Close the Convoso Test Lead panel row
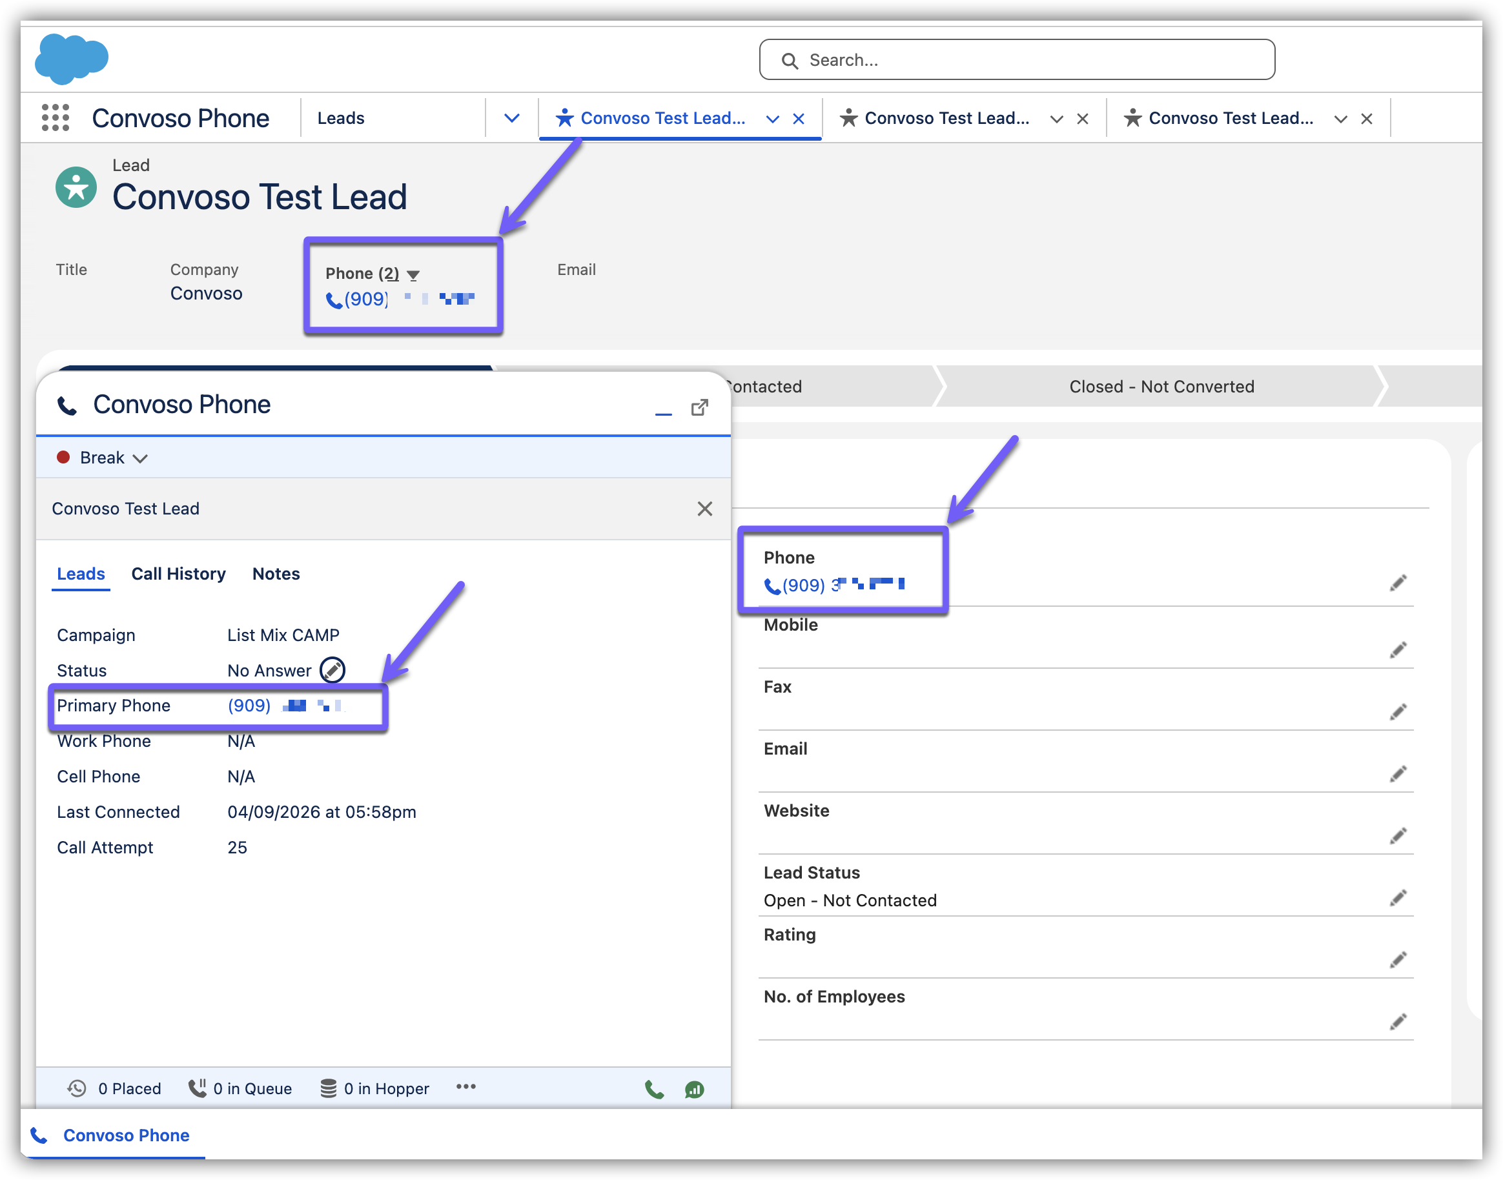Image resolution: width=1503 pixels, height=1180 pixels. point(704,509)
